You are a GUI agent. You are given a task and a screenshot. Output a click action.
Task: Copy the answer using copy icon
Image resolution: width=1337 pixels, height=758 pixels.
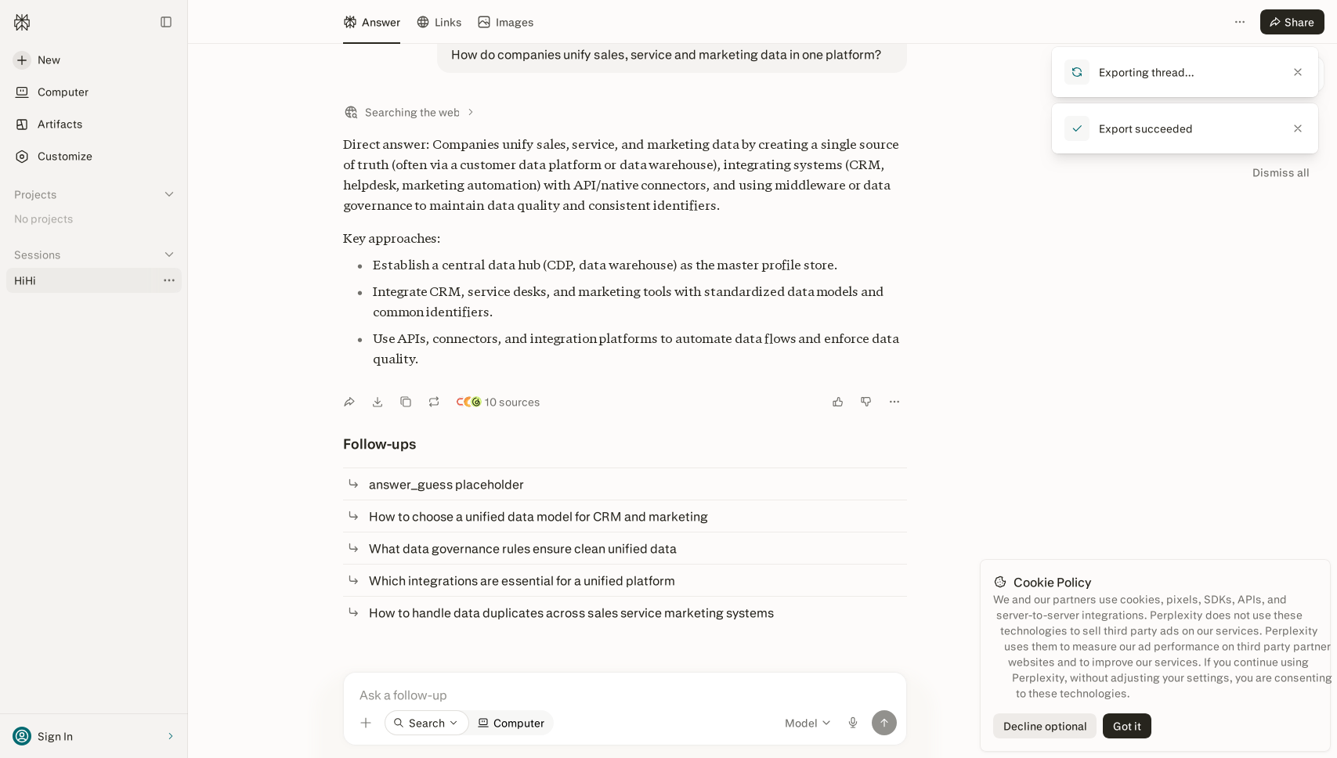[x=406, y=402]
